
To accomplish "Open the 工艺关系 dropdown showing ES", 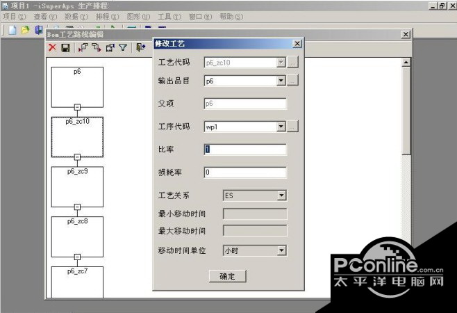I will 281,195.
